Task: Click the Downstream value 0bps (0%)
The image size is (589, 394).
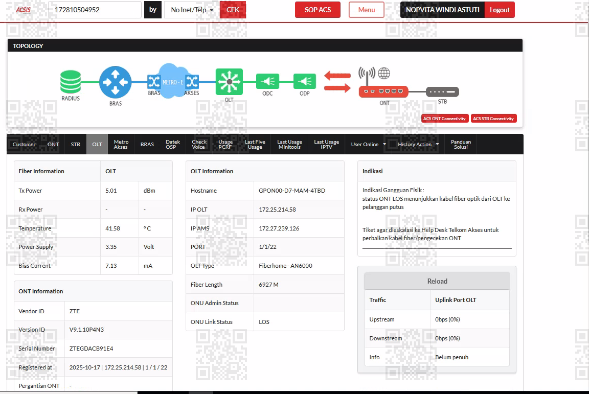Action: click(x=447, y=338)
